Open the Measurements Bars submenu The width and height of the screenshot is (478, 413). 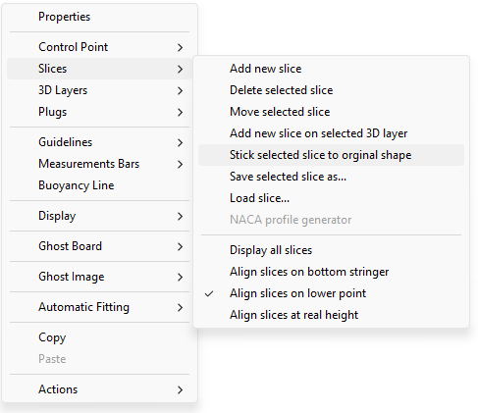(x=99, y=164)
